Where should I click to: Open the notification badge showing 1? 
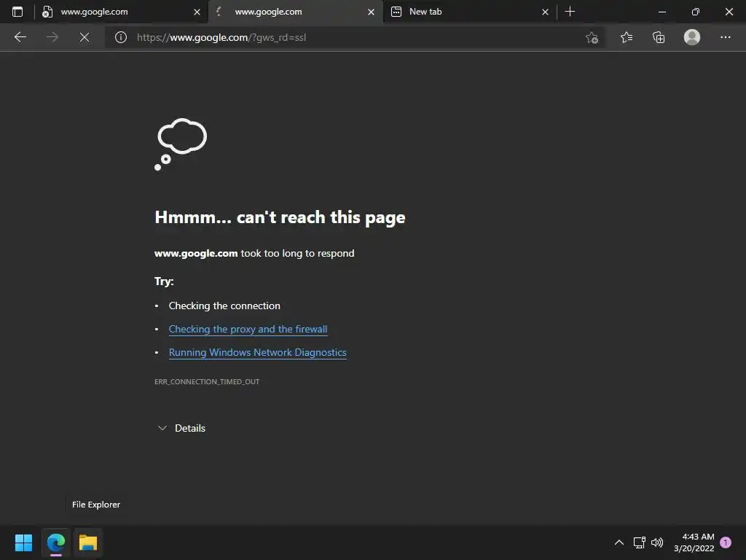[x=726, y=542]
